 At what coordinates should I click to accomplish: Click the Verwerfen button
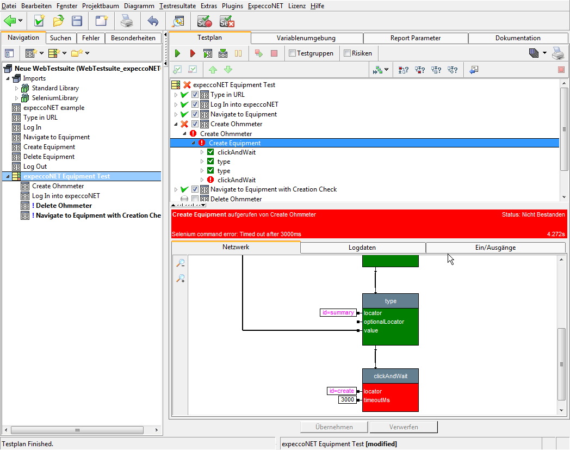(404, 427)
